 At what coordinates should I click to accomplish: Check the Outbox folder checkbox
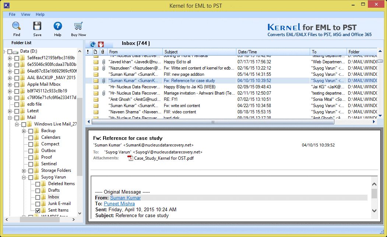click(x=31, y=151)
